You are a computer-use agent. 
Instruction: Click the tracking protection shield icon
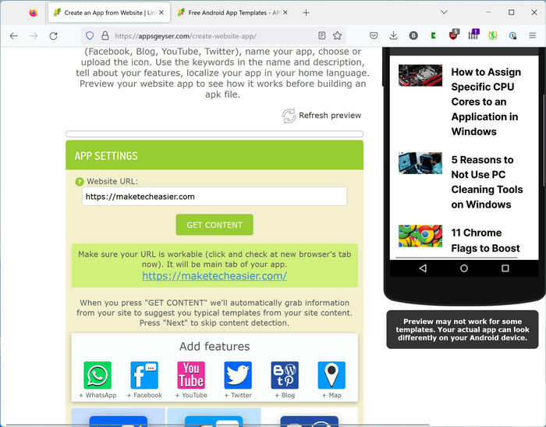pyautogui.click(x=90, y=36)
